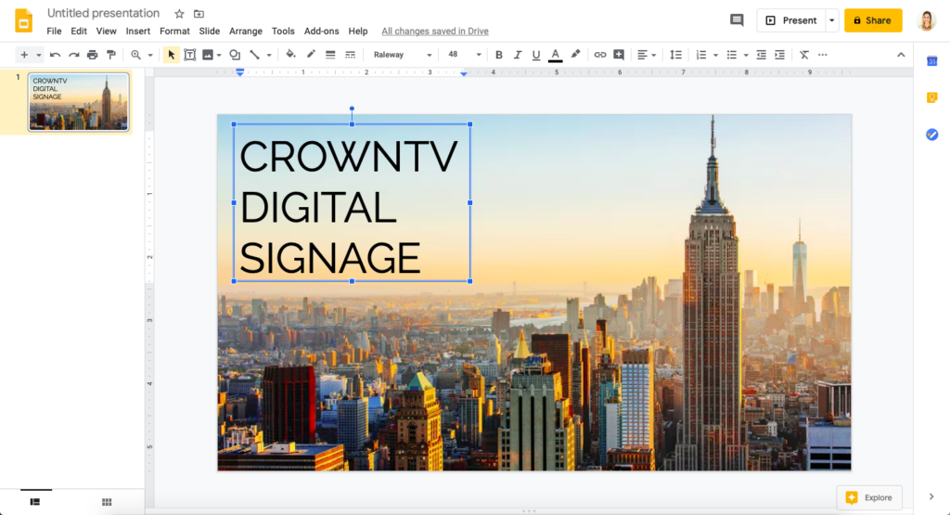Open the Text color picker
The width and height of the screenshot is (950, 515).
click(555, 55)
